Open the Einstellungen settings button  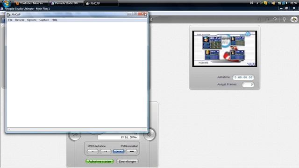coord(128,161)
